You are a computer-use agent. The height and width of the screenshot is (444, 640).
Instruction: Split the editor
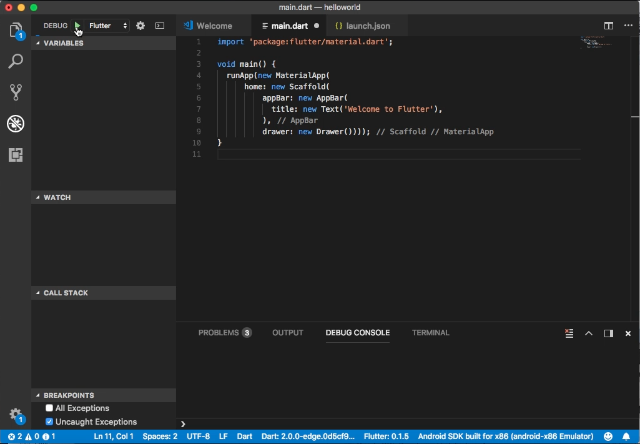609,26
